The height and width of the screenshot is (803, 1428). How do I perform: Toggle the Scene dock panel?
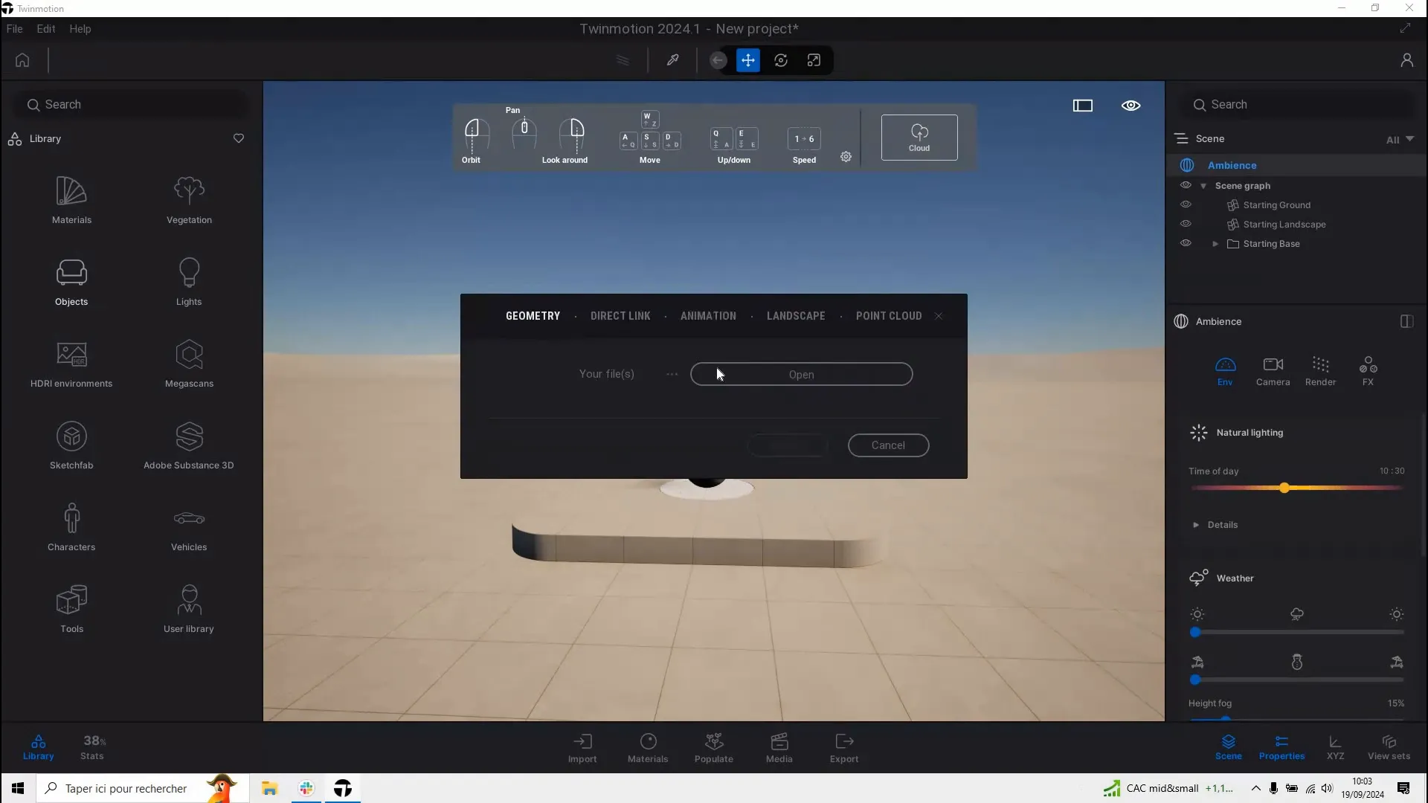click(1229, 747)
